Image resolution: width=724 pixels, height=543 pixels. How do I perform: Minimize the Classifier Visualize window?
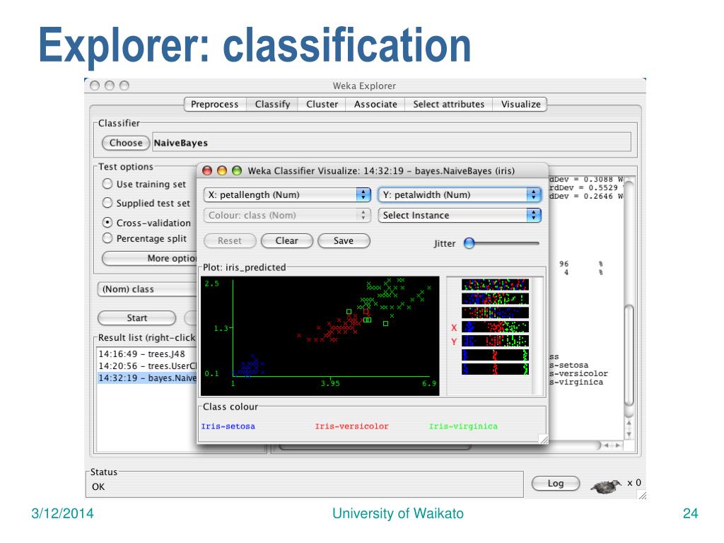(222, 170)
